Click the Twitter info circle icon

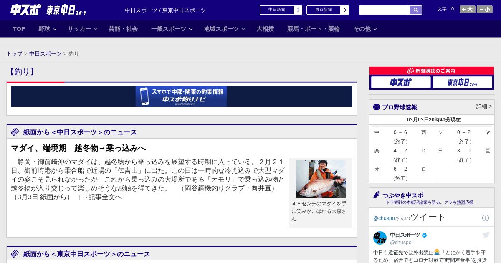tap(486, 218)
